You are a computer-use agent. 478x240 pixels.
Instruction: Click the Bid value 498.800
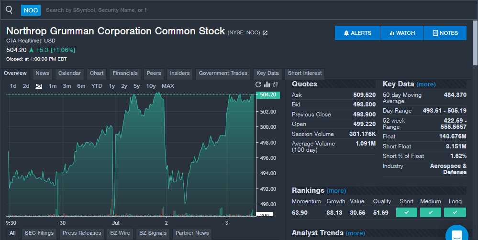(x=364, y=104)
